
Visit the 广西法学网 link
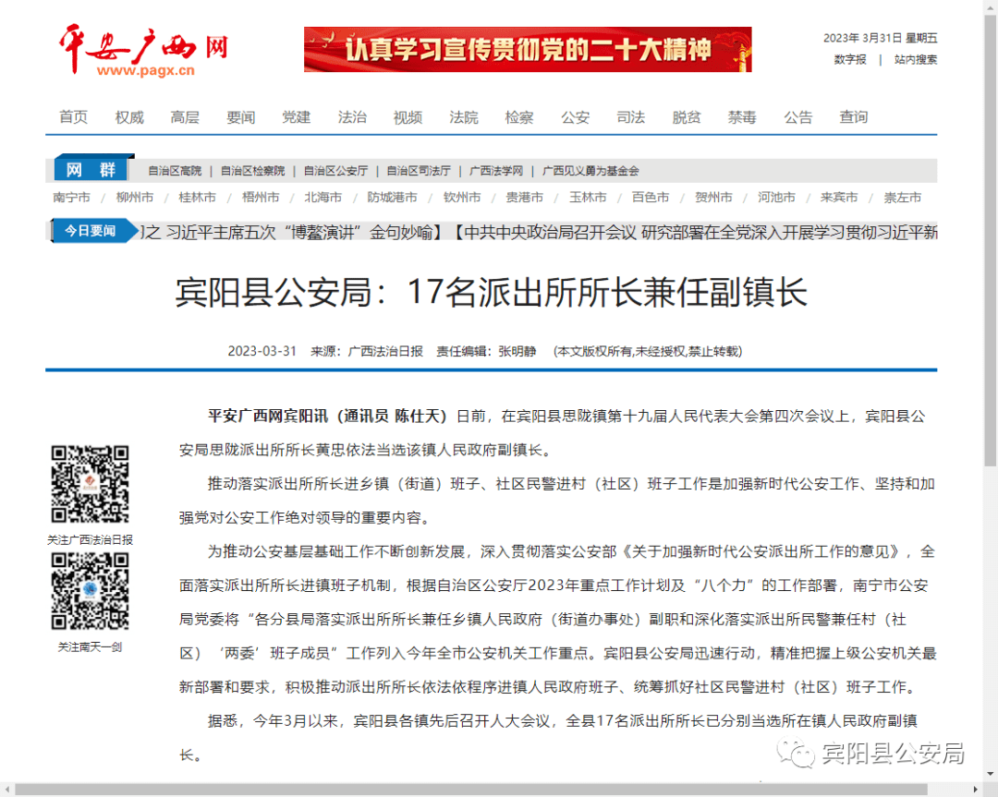pyautogui.click(x=495, y=171)
